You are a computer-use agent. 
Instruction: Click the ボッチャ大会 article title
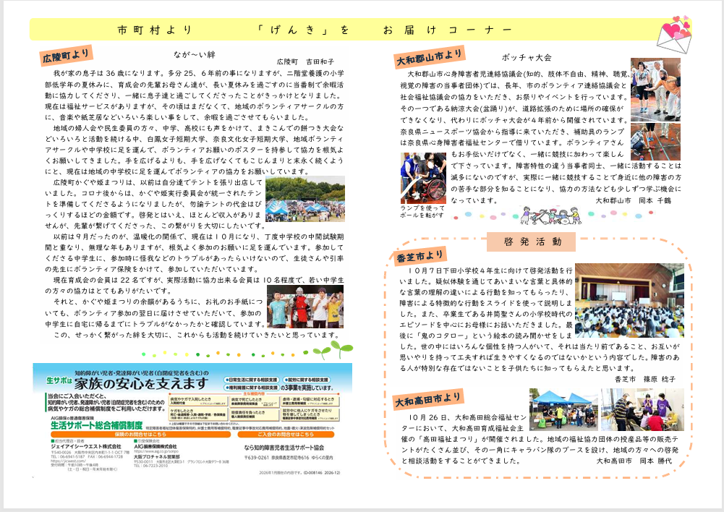[x=527, y=57]
